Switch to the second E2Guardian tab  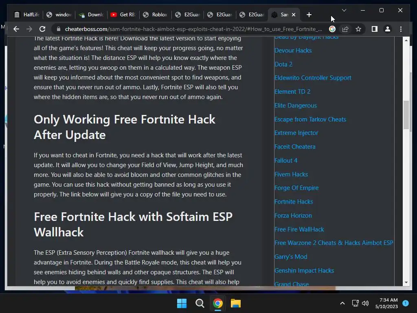219,15
